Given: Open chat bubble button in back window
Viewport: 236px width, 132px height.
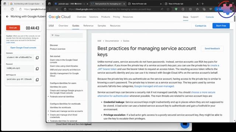Looking at the screenshot, I should [185, 124].
